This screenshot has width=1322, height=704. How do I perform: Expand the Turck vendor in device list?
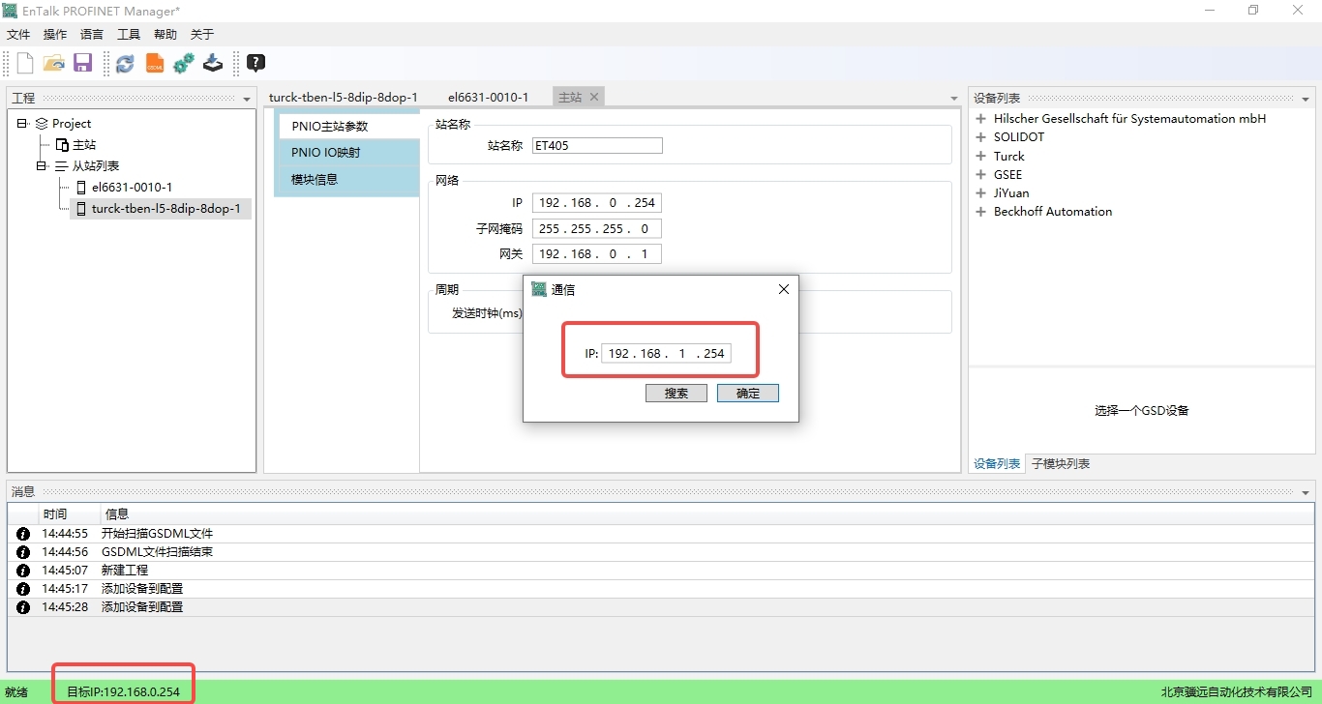pos(980,157)
